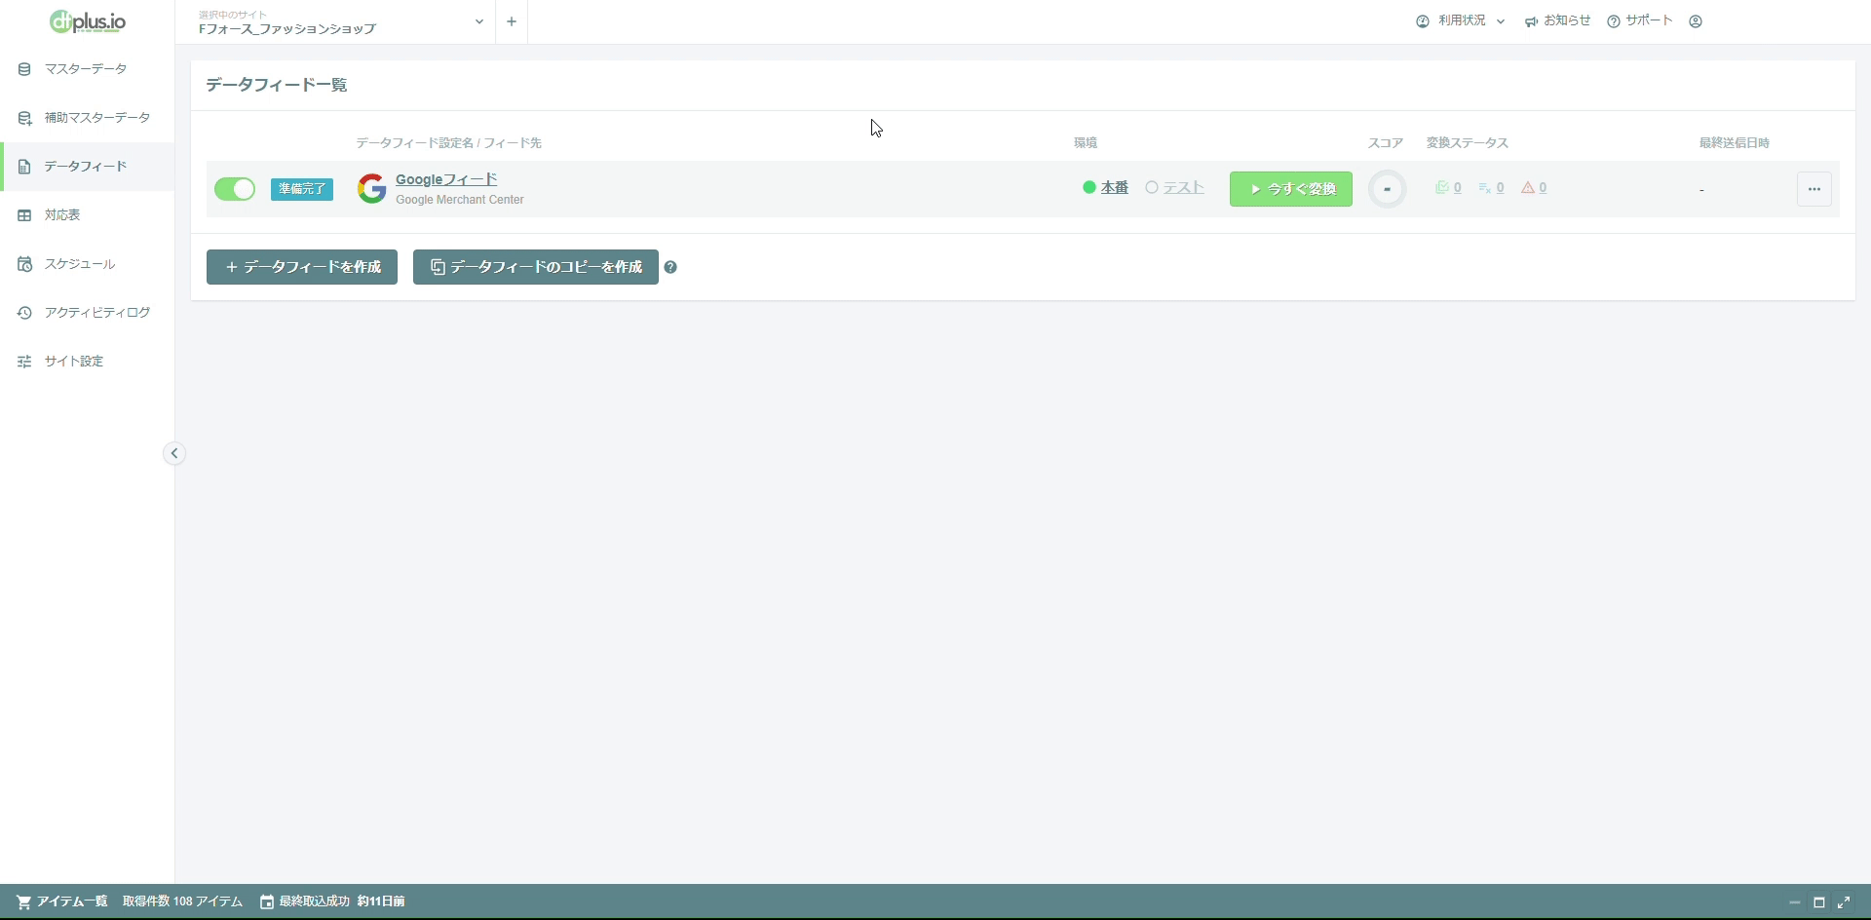Minimize the bottom item panel
The width and height of the screenshot is (1871, 920).
[1794, 902]
